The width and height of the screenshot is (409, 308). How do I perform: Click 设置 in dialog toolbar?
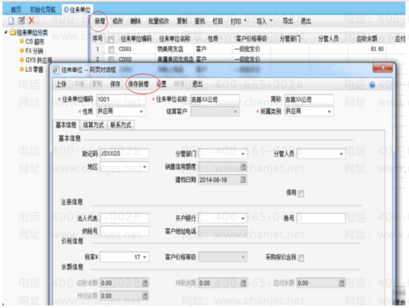pyautogui.click(x=161, y=84)
